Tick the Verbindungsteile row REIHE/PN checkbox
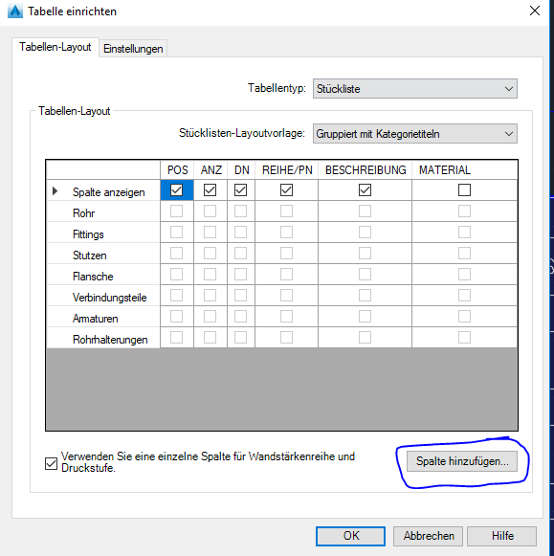Image resolution: width=554 pixels, height=556 pixels. 286,295
